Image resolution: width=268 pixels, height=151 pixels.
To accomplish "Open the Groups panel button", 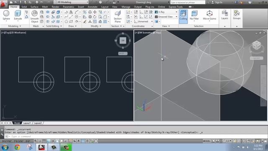I will [x=237, y=15].
